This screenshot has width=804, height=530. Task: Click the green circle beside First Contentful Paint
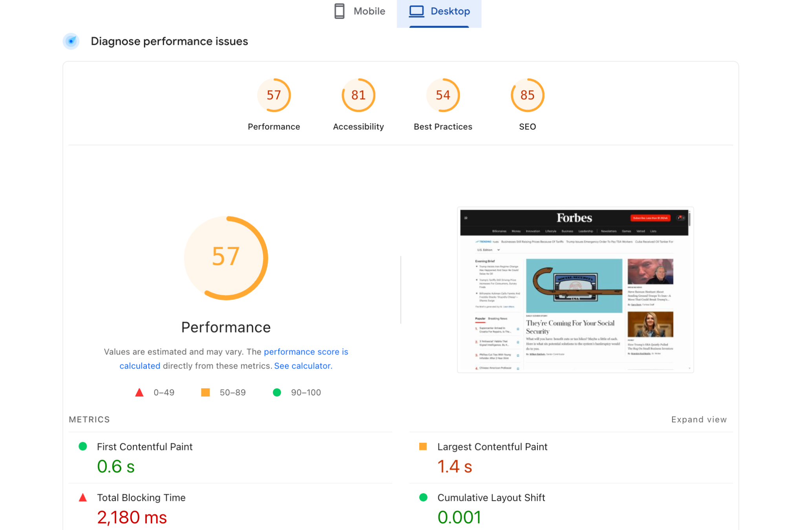[x=83, y=446]
